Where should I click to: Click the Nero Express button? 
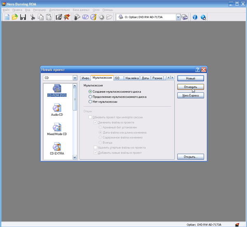click(x=191, y=95)
